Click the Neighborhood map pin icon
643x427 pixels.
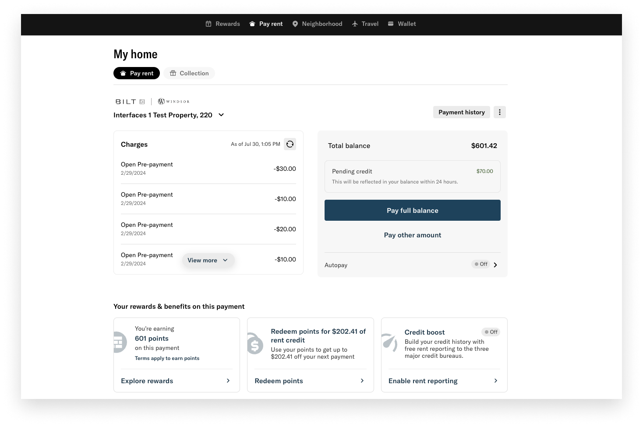coord(295,24)
